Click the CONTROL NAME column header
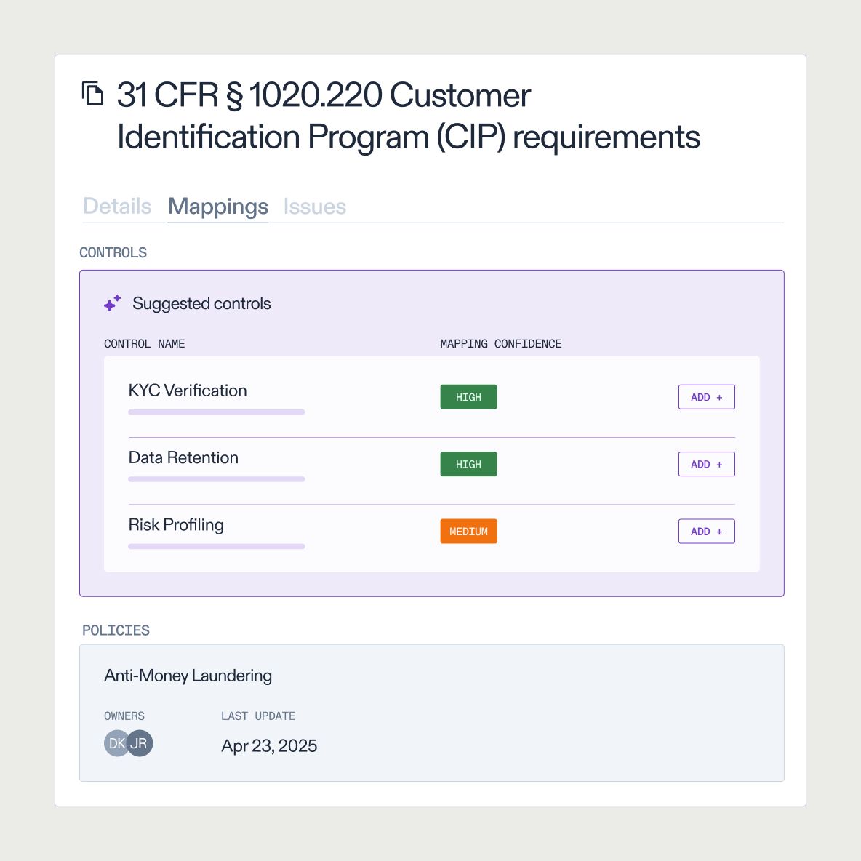The image size is (861, 861). coord(144,343)
